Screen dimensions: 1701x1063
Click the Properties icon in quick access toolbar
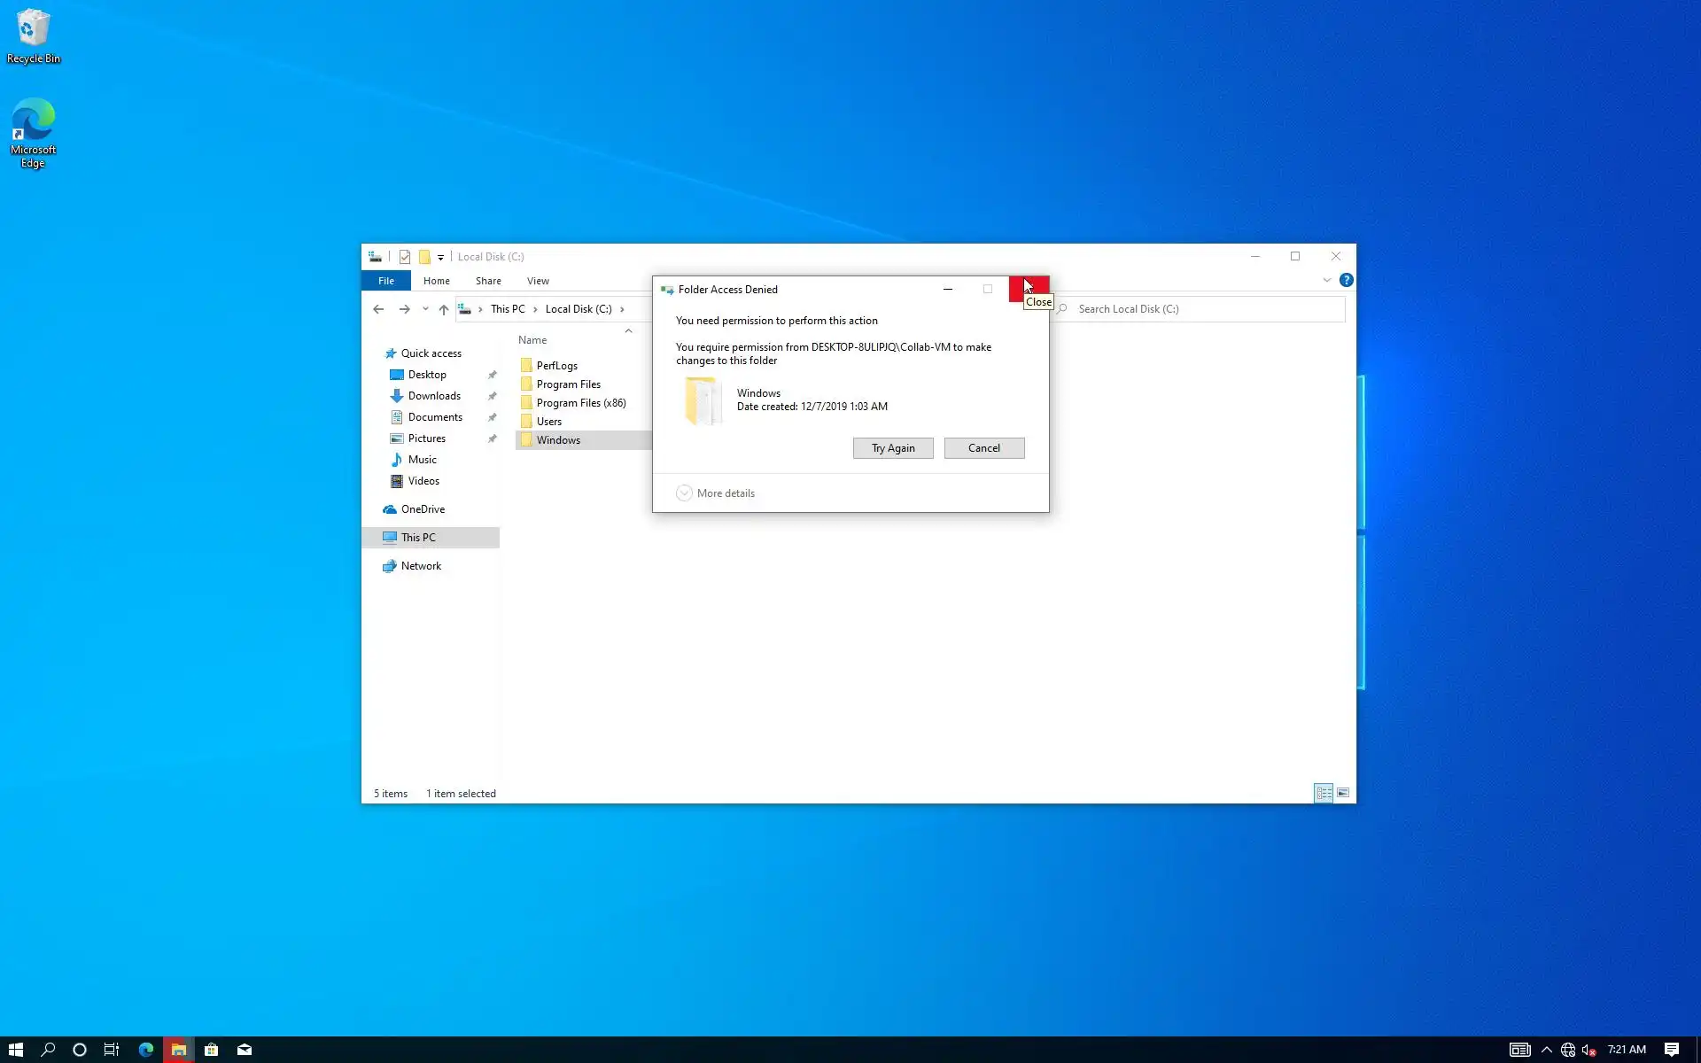pyautogui.click(x=405, y=257)
